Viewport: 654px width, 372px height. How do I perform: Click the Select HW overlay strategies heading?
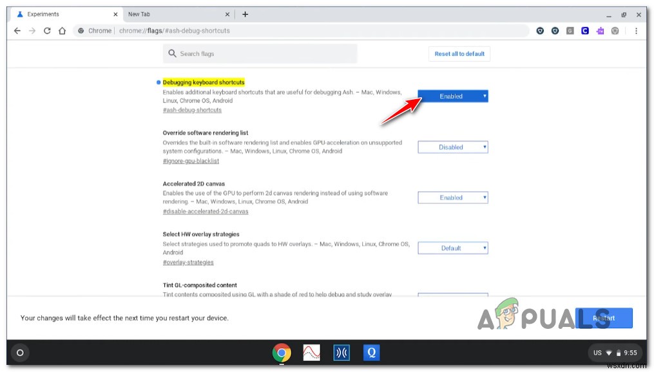click(x=201, y=234)
